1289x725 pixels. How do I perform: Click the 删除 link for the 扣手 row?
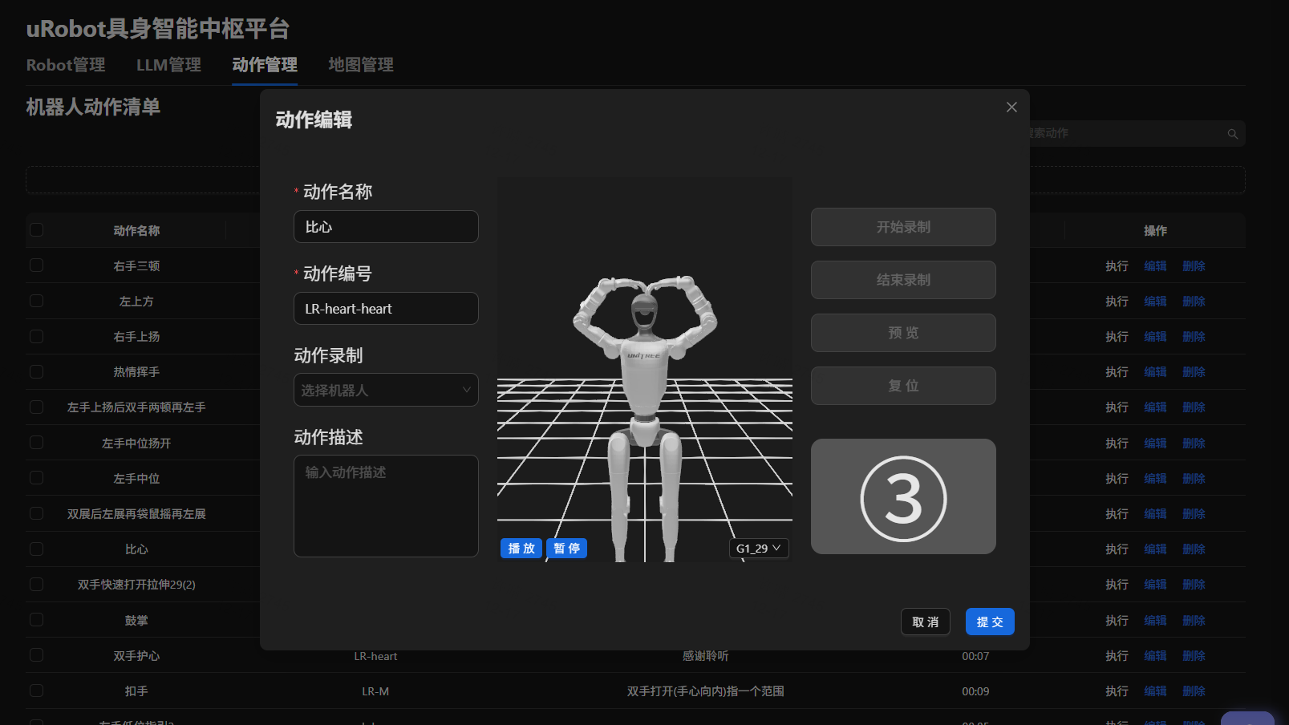(x=1194, y=691)
